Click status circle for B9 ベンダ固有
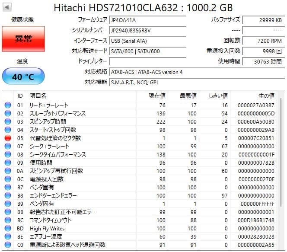287x252 pixels. tap(8, 204)
